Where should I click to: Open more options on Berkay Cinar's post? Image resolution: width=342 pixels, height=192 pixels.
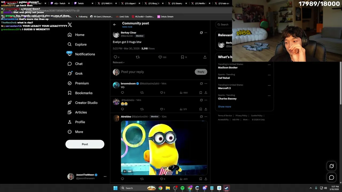click(x=206, y=33)
